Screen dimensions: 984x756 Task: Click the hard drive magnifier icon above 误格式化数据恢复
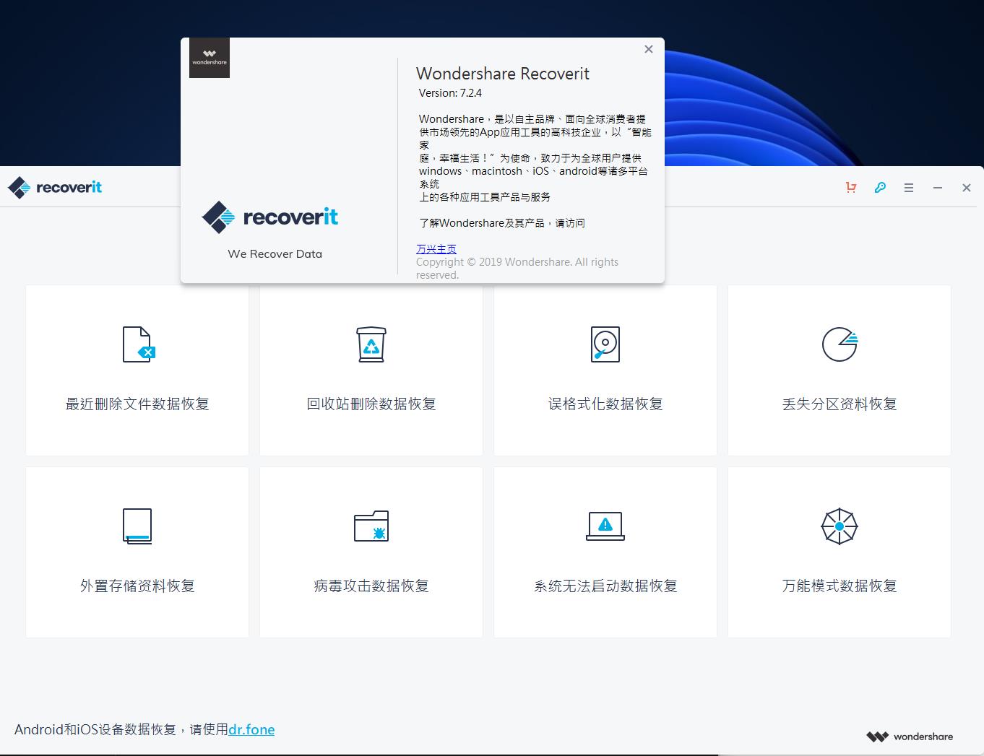[x=605, y=344]
